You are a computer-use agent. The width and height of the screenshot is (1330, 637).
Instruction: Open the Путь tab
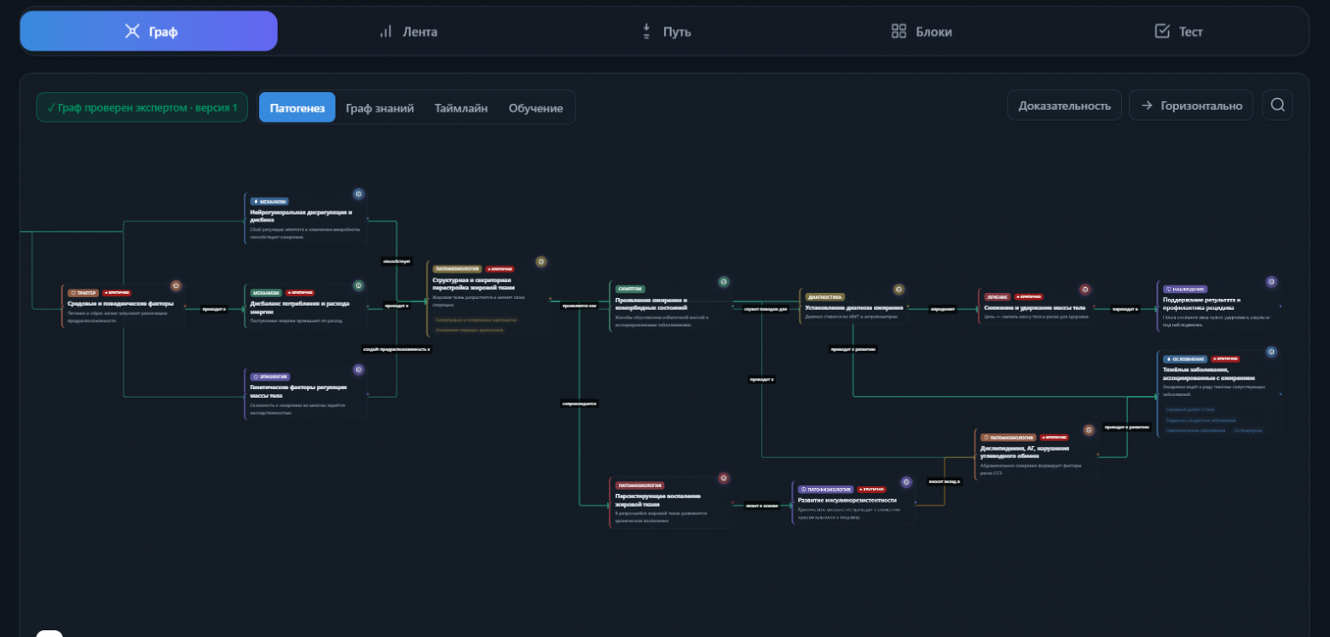tap(665, 32)
